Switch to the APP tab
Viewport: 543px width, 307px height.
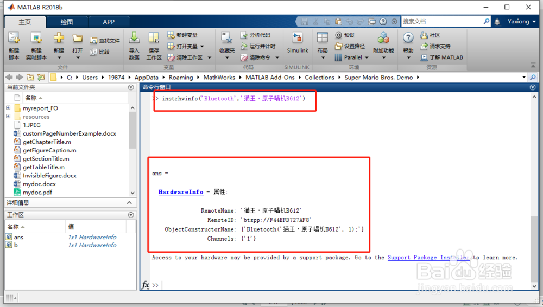point(109,22)
